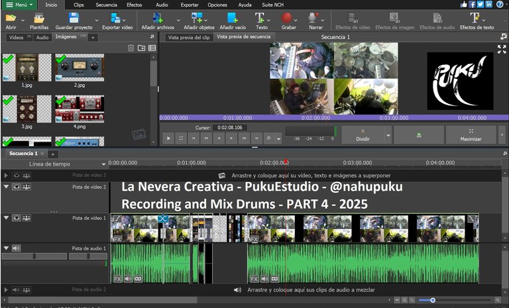Click the Exportar vídeo icon
The width and height of the screenshot is (509, 308).
pos(115,18)
